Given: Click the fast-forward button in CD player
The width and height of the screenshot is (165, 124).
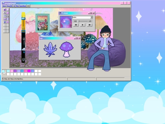Looking at the screenshot, I should [x=90, y=25].
